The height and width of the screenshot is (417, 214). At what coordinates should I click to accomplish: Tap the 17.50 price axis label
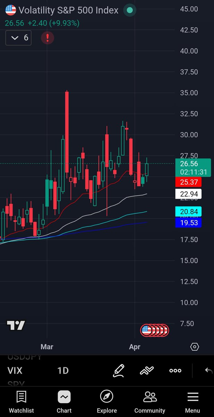[189, 239]
